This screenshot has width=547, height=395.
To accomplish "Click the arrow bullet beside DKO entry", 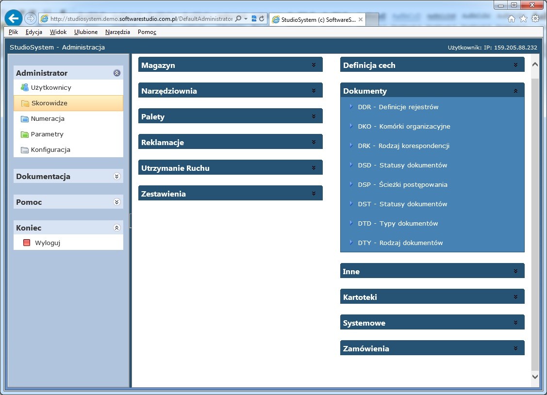I will tap(351, 126).
